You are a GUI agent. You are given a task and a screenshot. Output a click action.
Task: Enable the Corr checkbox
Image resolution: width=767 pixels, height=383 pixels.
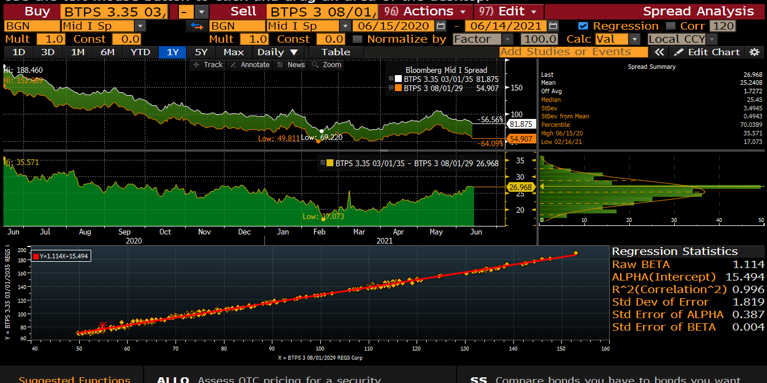coord(670,26)
